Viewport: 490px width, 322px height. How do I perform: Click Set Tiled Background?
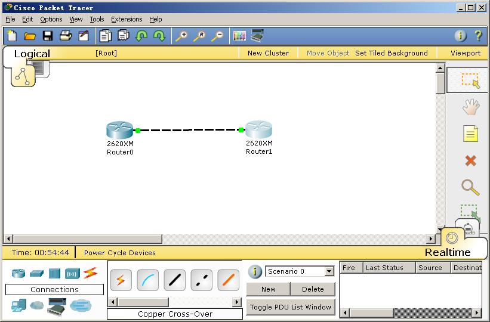tap(392, 53)
